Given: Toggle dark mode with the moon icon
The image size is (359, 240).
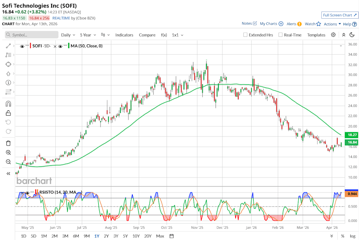Looking at the screenshot, I should (x=352, y=35).
